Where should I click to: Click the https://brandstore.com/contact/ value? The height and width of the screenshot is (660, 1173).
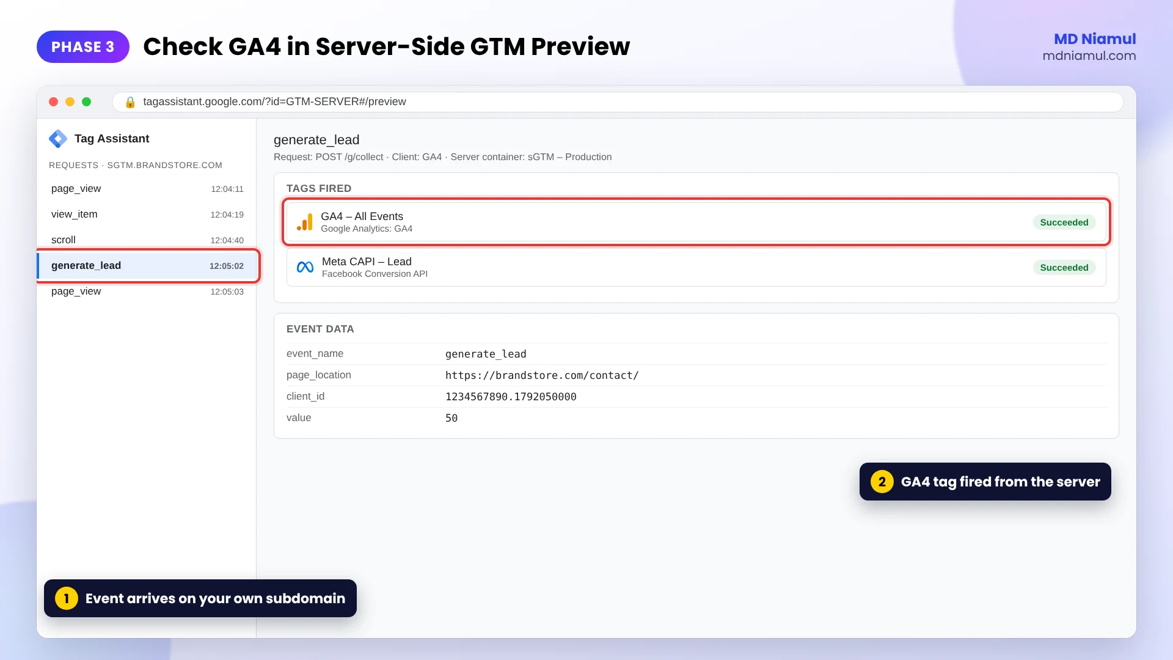pyautogui.click(x=542, y=375)
